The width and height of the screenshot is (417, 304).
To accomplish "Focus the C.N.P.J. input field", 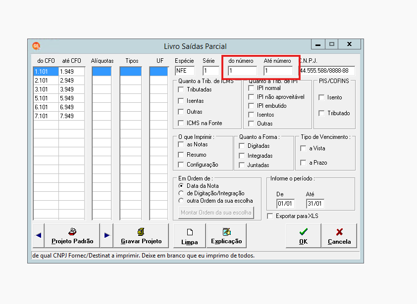I will click(327, 71).
